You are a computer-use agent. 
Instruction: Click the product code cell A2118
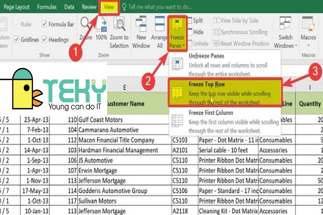185,211
